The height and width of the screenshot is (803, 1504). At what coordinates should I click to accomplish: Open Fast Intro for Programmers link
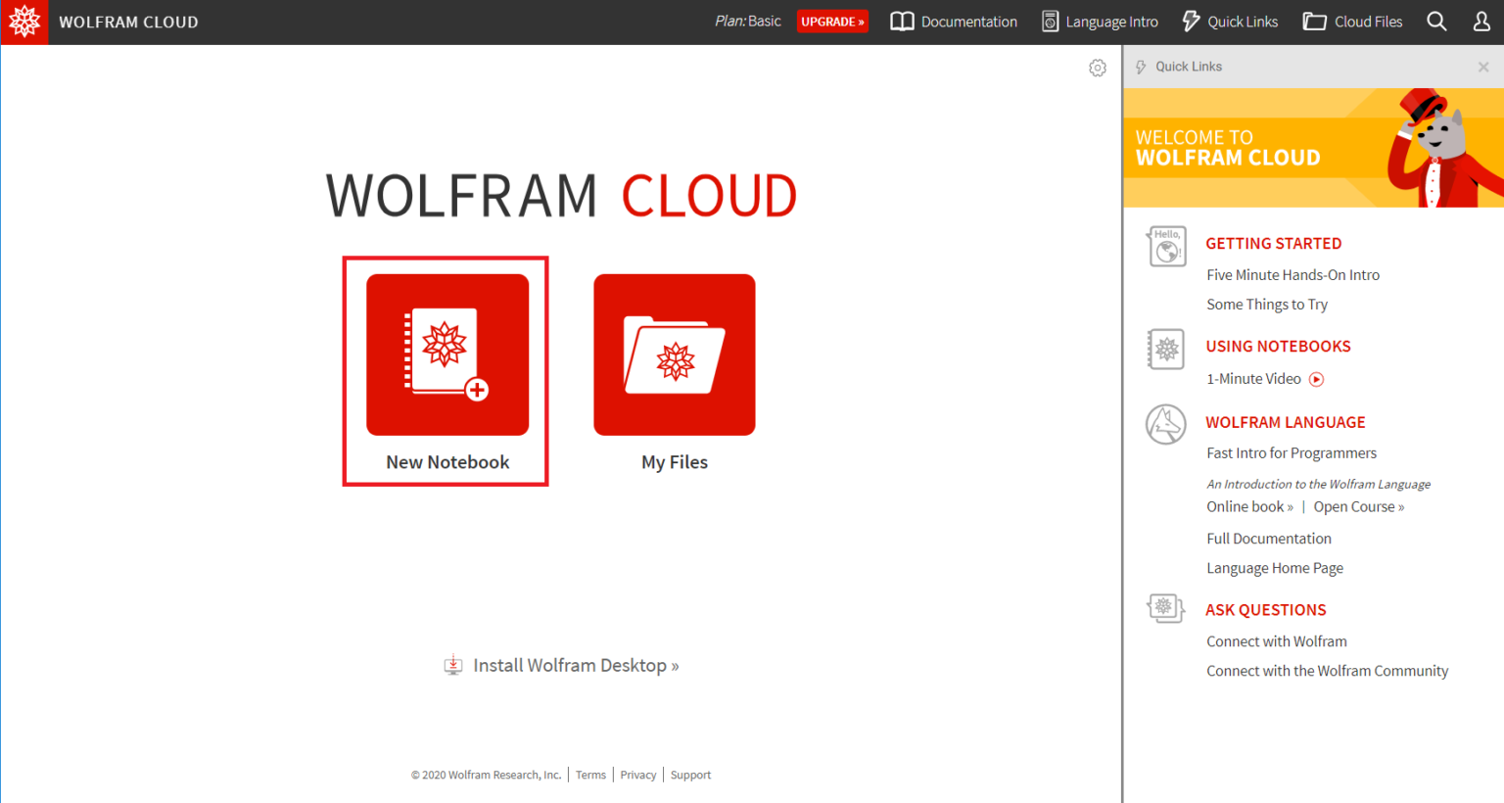coord(1292,453)
